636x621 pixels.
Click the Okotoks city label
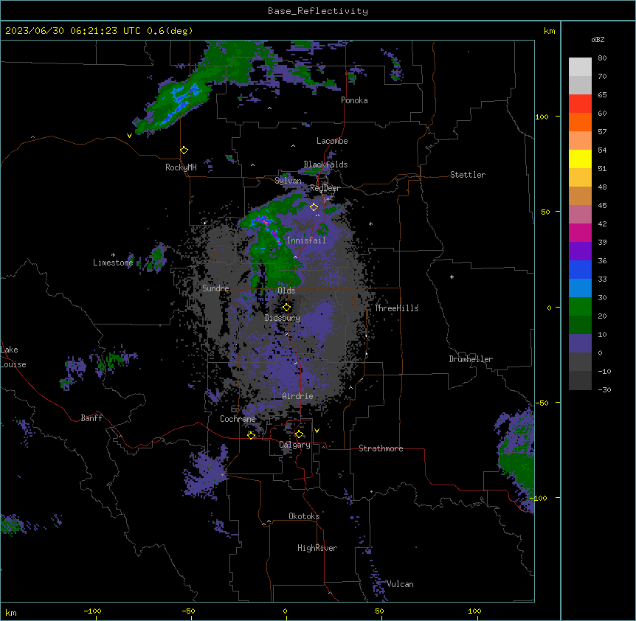coord(304,516)
